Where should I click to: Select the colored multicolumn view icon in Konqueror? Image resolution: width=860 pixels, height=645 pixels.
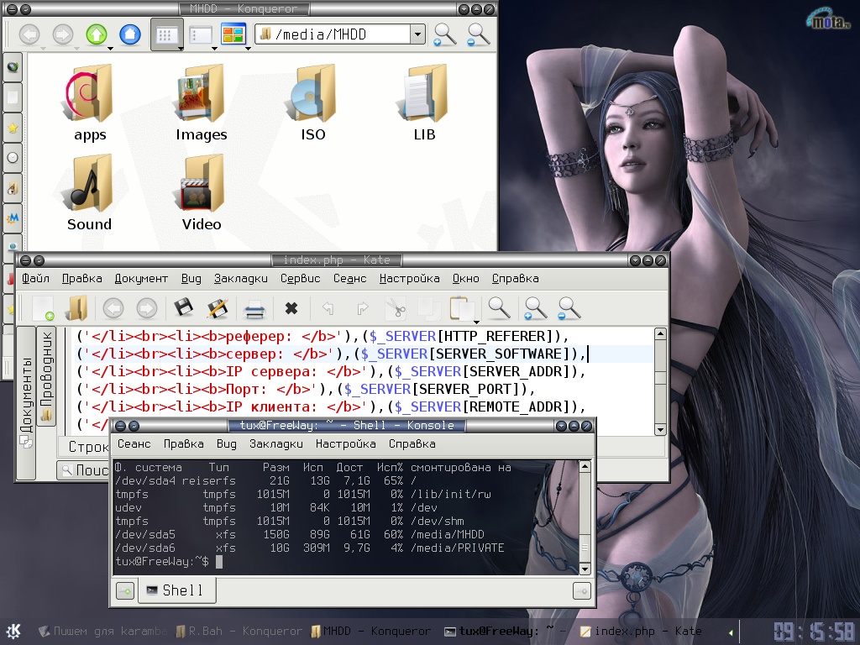coord(233,34)
